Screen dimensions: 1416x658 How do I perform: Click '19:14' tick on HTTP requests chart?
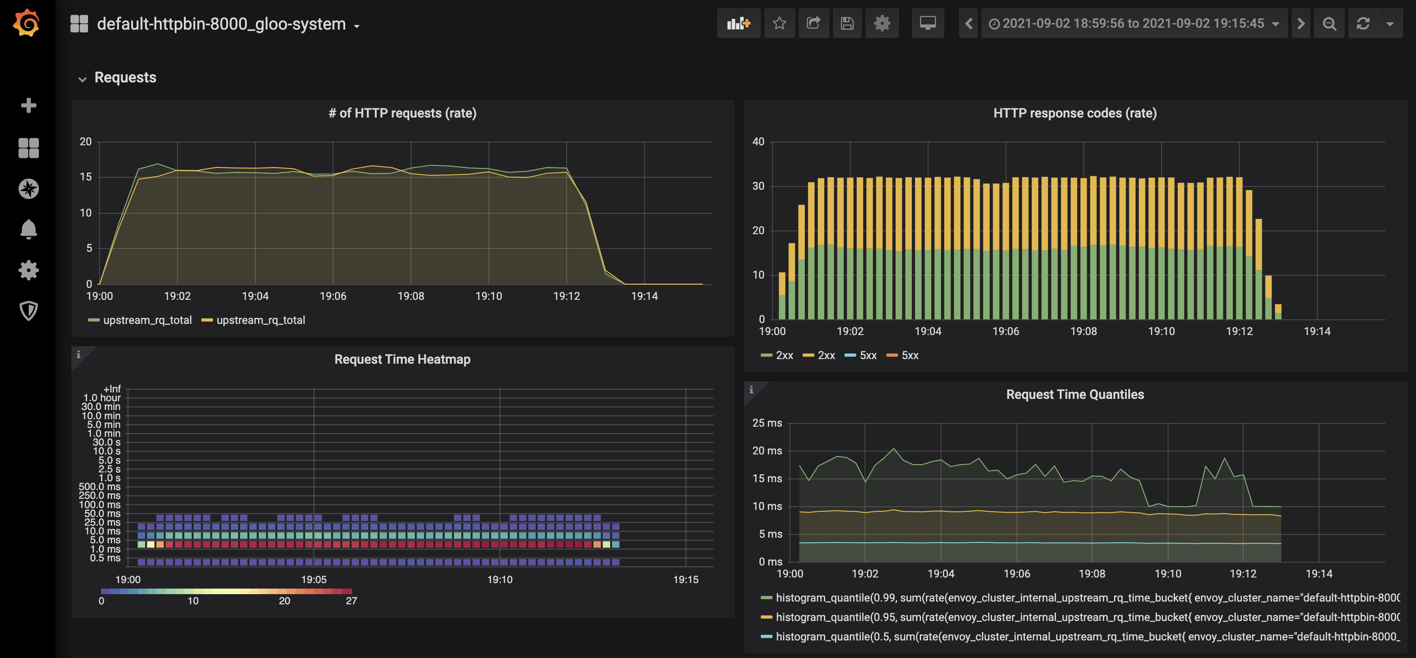[644, 296]
